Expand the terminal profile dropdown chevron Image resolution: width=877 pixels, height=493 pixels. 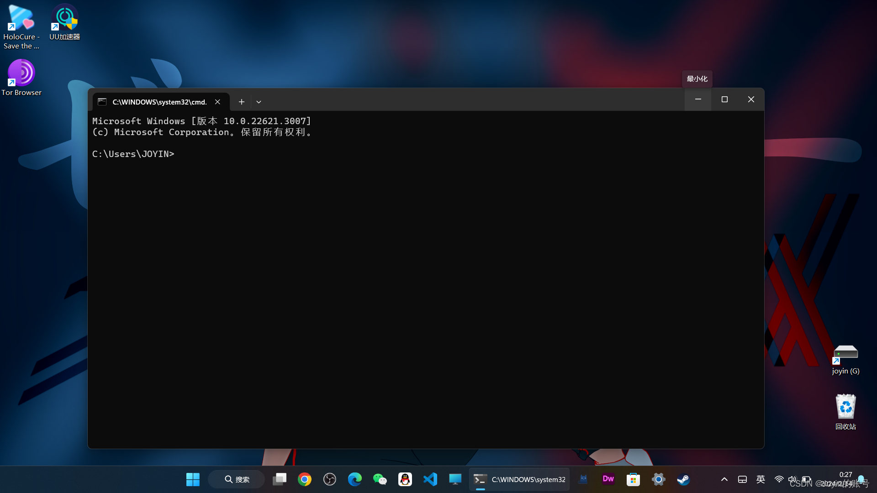[259, 102]
